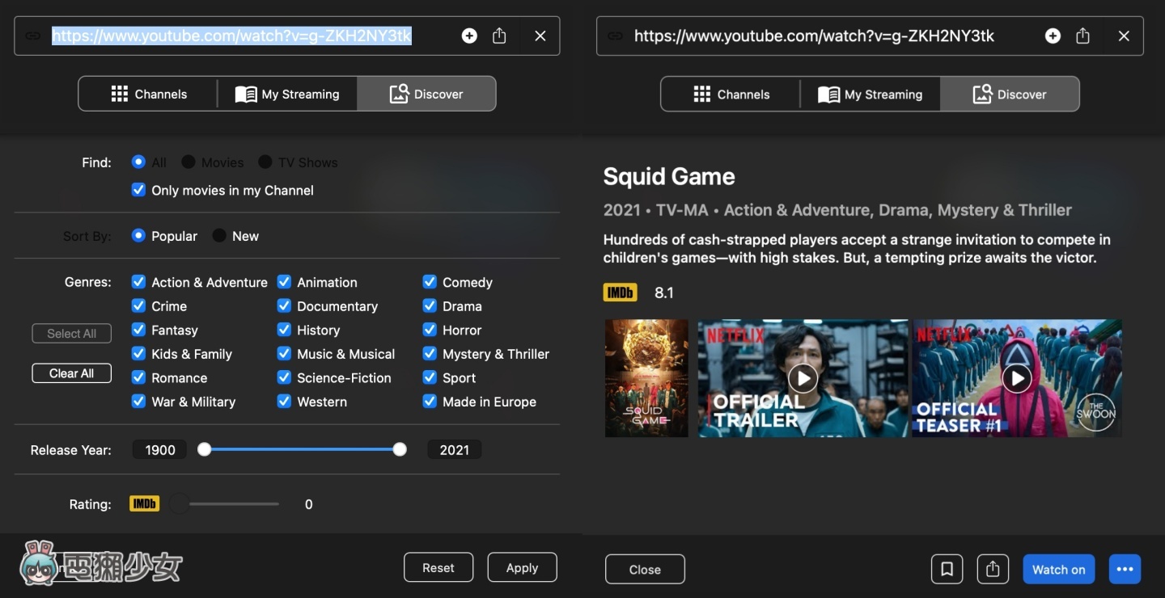The height and width of the screenshot is (598, 1165).
Task: Select the Movies radio button under Find
Action: point(187,162)
